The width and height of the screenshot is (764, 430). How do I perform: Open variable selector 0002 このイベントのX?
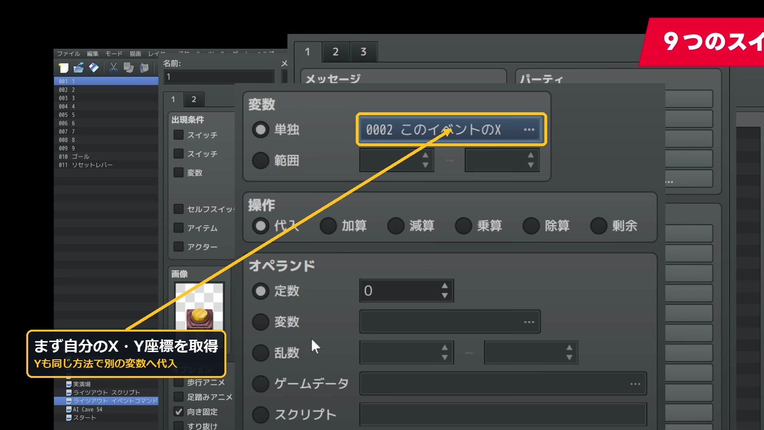[451, 129]
